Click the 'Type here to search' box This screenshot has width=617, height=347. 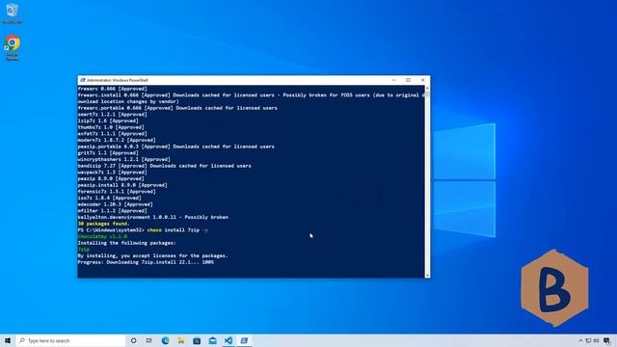(x=70, y=340)
